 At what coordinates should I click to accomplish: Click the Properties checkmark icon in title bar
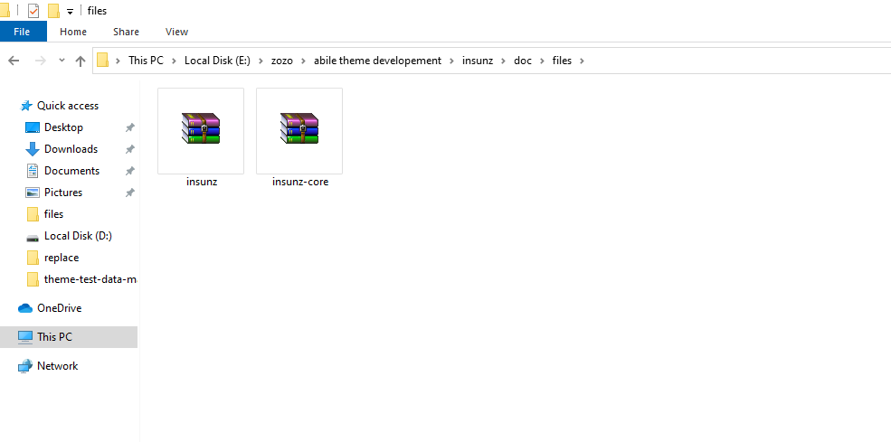pyautogui.click(x=33, y=11)
